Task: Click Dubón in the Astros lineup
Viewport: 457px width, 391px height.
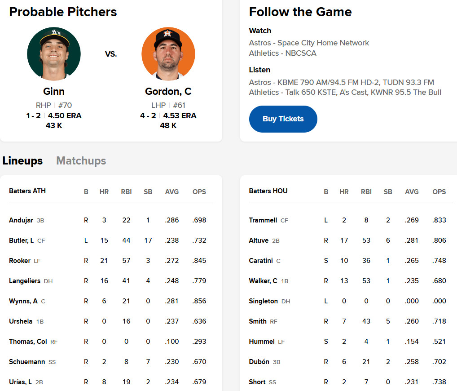Action: pos(259,362)
